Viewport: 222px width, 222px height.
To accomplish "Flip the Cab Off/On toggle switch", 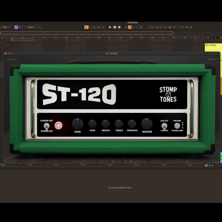I will 164,126.
